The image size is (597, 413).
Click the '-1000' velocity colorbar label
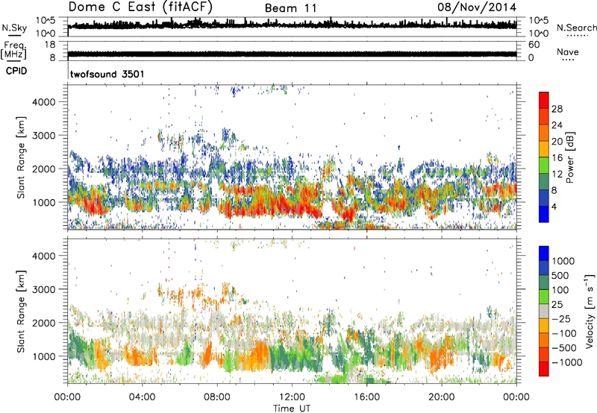[x=566, y=362]
